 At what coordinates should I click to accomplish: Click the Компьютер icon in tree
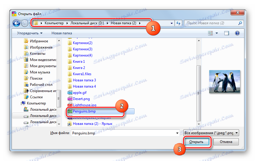23,103
